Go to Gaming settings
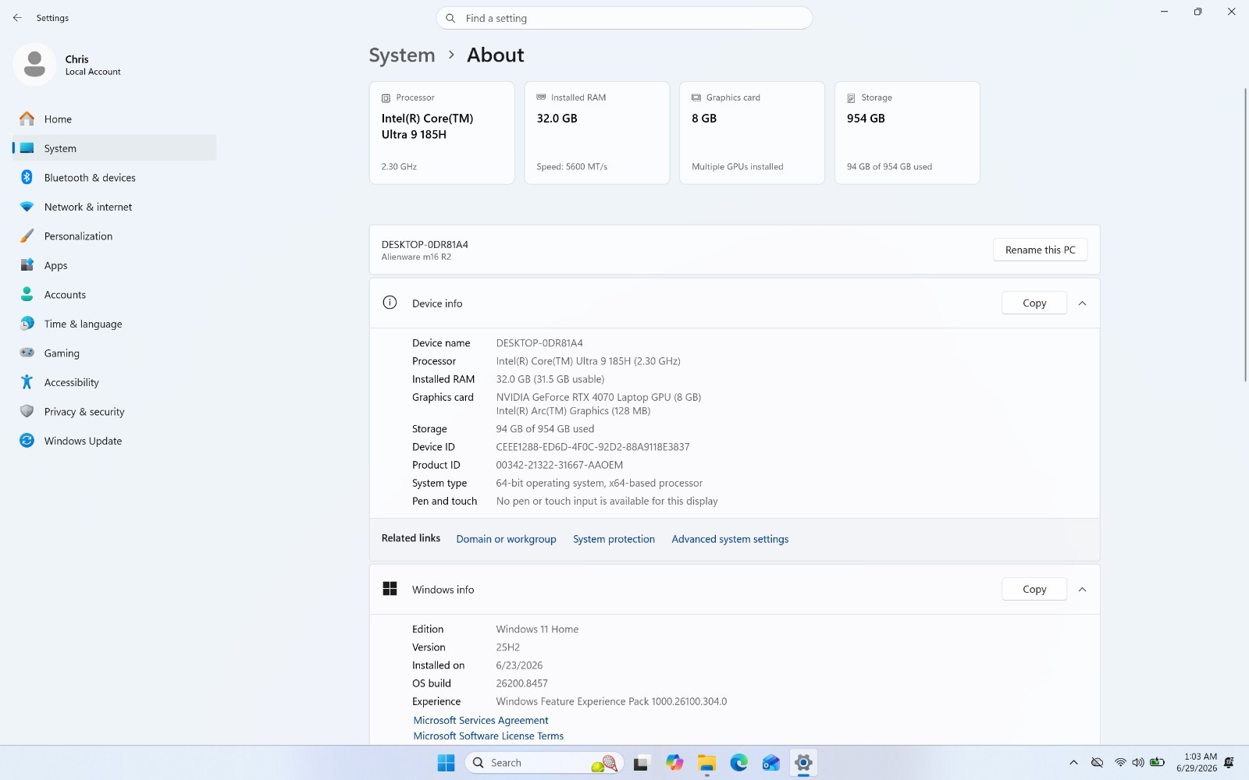Screen dimensions: 1249x780 click(115, 353)
